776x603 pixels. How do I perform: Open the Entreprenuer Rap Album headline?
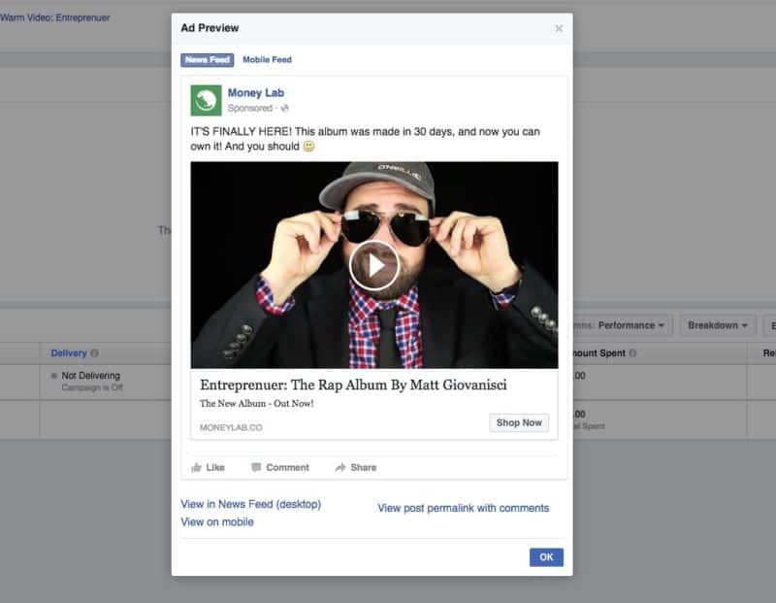[353, 385]
